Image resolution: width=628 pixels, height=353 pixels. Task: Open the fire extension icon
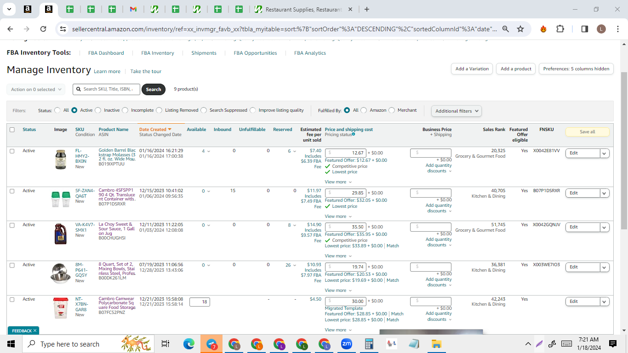tap(543, 29)
